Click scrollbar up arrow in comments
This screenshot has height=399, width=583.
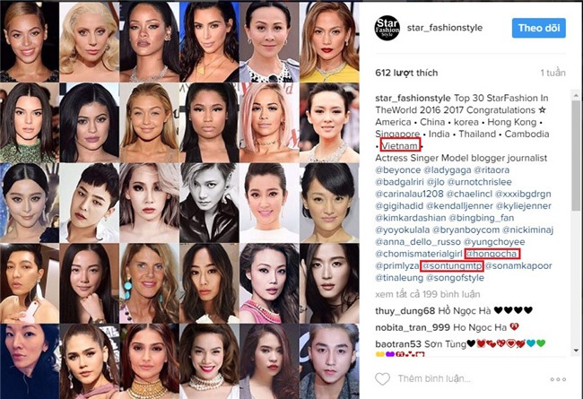576,96
